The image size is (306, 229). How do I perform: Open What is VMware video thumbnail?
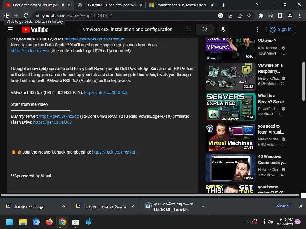coord(231,49)
